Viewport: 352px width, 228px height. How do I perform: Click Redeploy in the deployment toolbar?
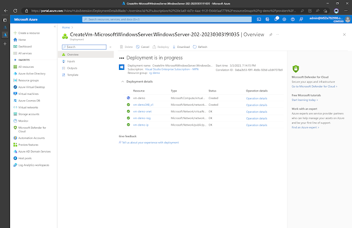[161, 47]
